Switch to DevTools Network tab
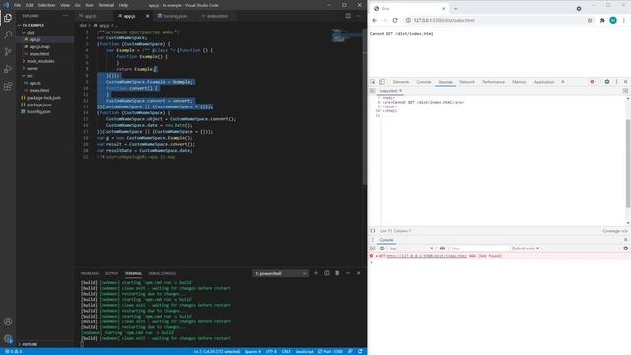The image size is (631, 355). [467, 82]
